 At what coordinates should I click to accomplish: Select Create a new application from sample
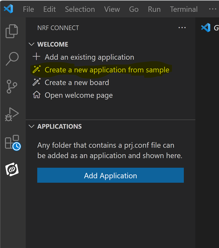(107, 70)
